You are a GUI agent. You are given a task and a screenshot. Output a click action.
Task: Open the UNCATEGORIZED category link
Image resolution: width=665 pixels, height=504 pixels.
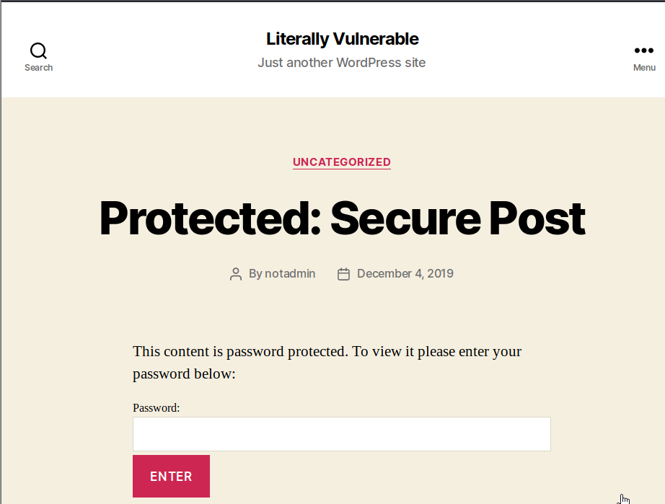pos(341,162)
